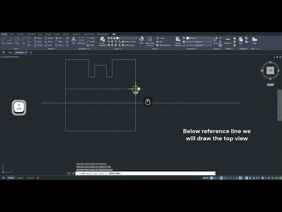Expand the Modify panel
The height and width of the screenshot is (212, 282).
pos(52,49)
